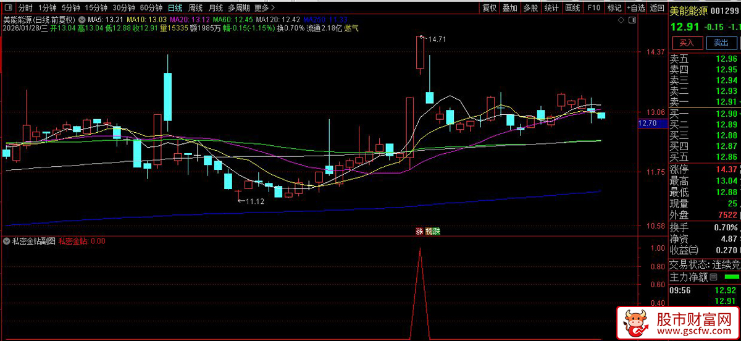Select the 14.71 high price label

[437, 39]
